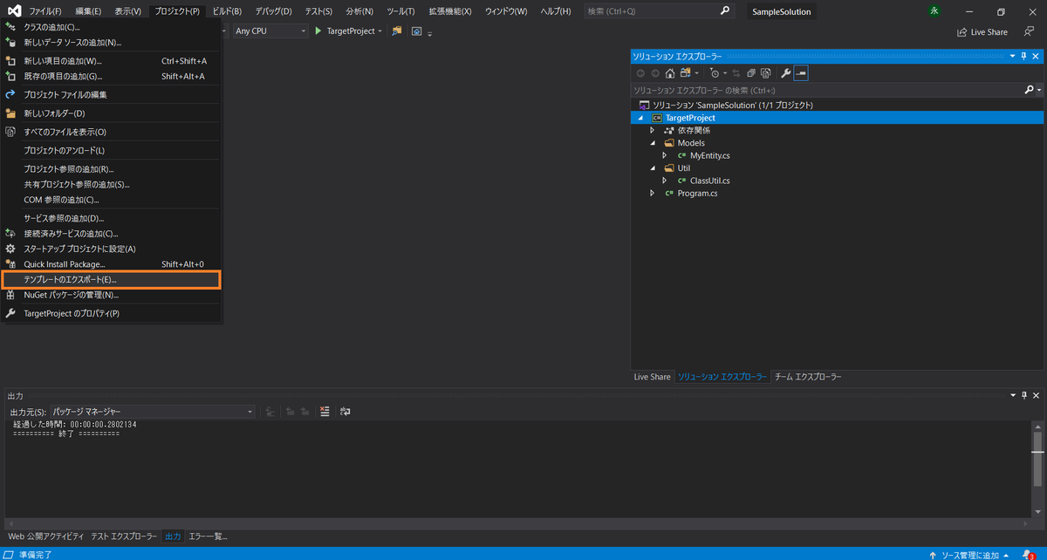This screenshot has width=1047, height=560.
Task: Click the Collapse All icon in Solution Explorer
Action: [751, 73]
